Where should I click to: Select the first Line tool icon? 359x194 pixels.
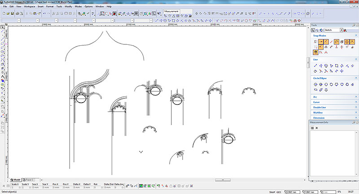click(315, 66)
